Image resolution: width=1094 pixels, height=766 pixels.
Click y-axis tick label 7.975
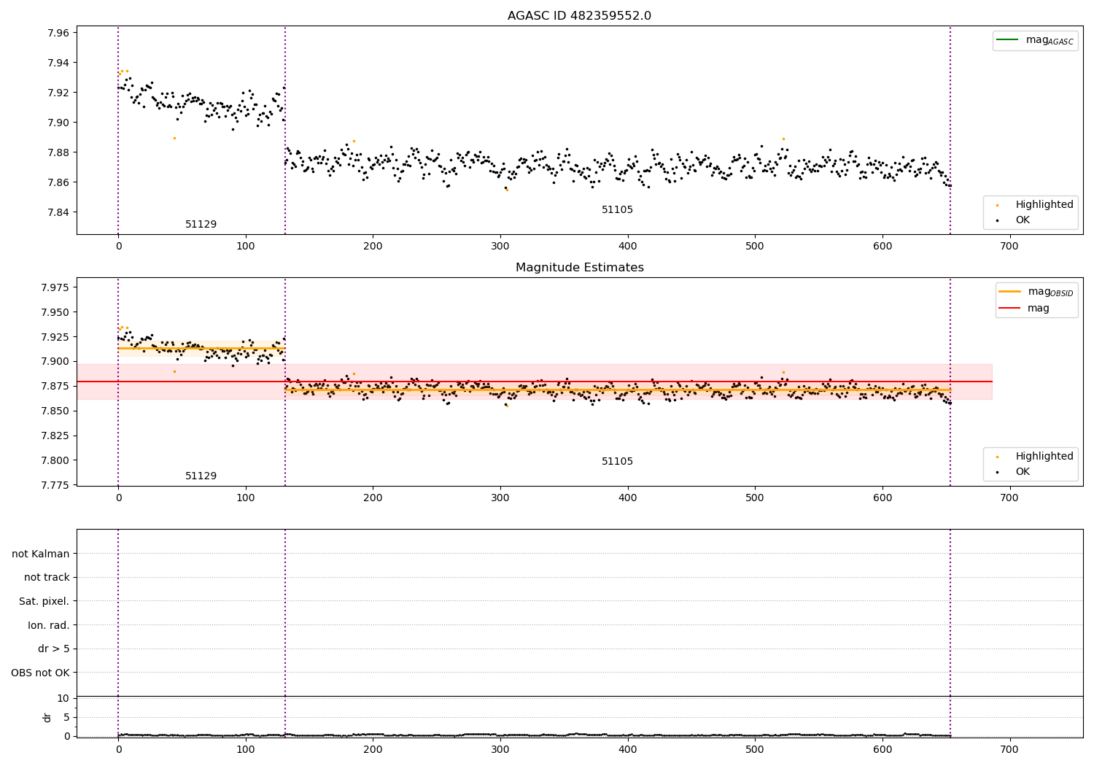(55, 287)
